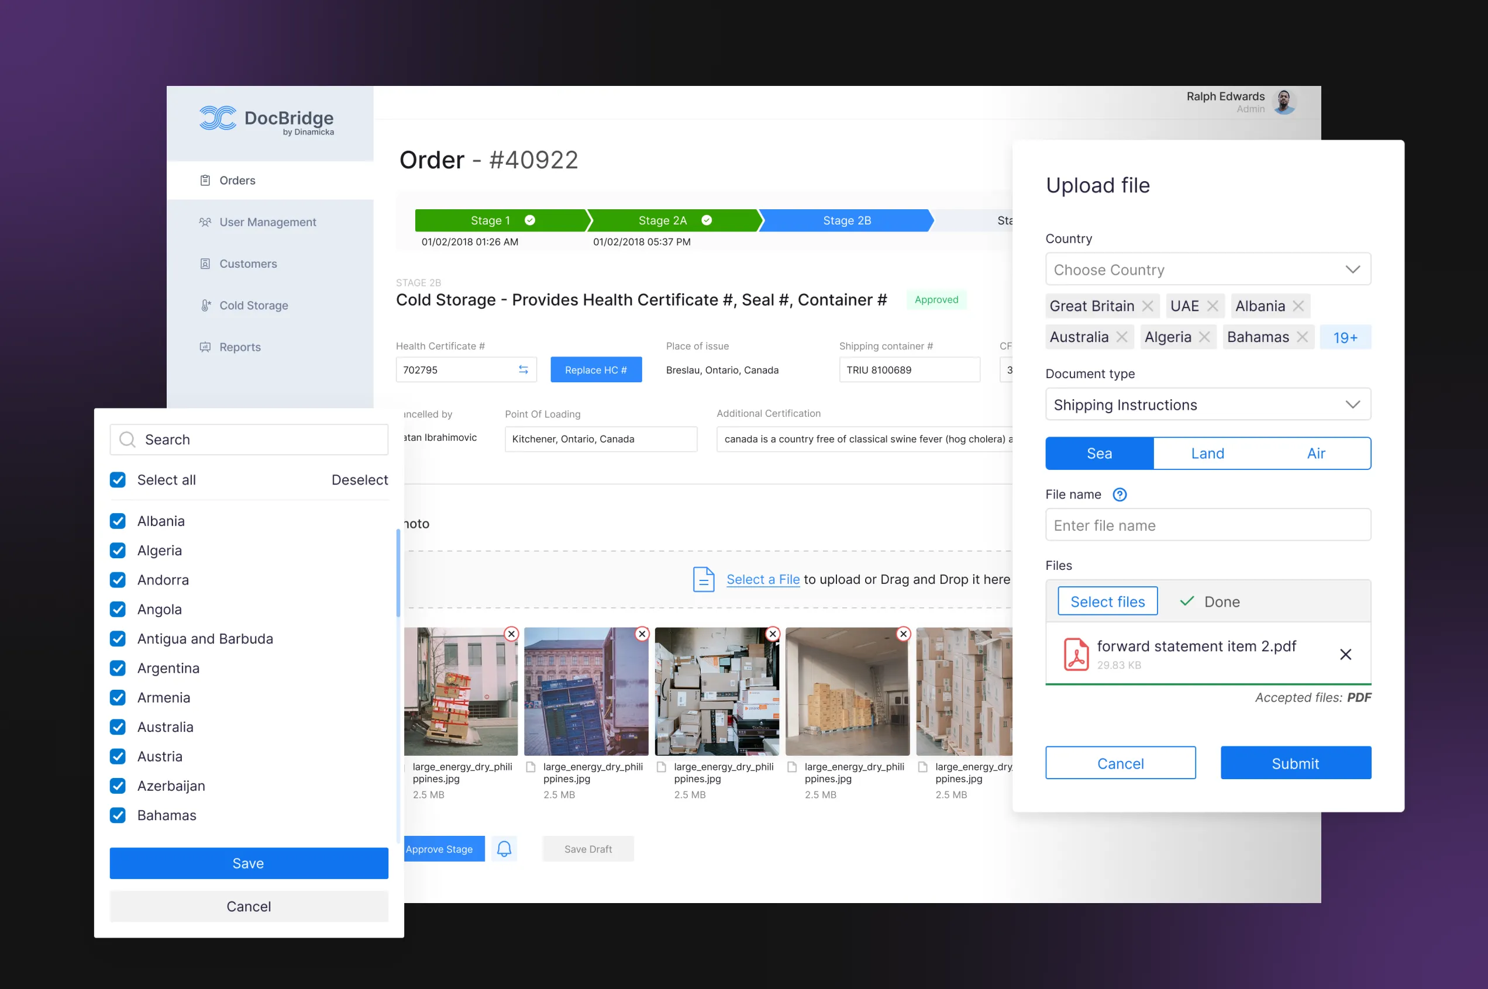
Task: Remove the forward statement item 2.pdf file
Action: coord(1345,655)
